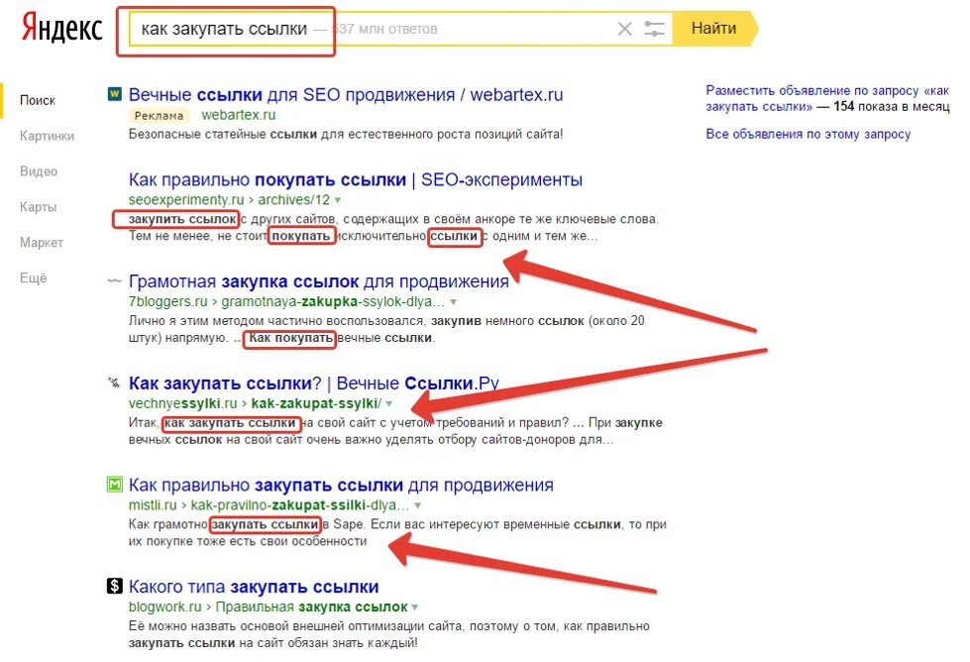970x662 pixels.
Task: Open 'Как правильно покупать ссылки' result
Action: tap(356, 180)
